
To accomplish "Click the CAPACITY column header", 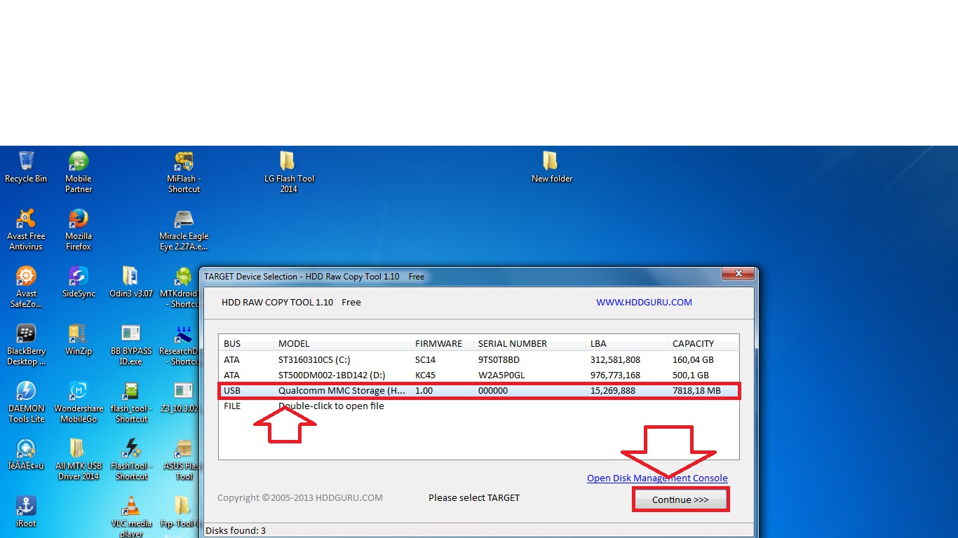I will pyautogui.click(x=703, y=343).
